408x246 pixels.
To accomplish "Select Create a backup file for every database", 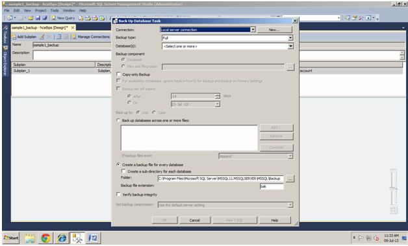I will (118, 164).
